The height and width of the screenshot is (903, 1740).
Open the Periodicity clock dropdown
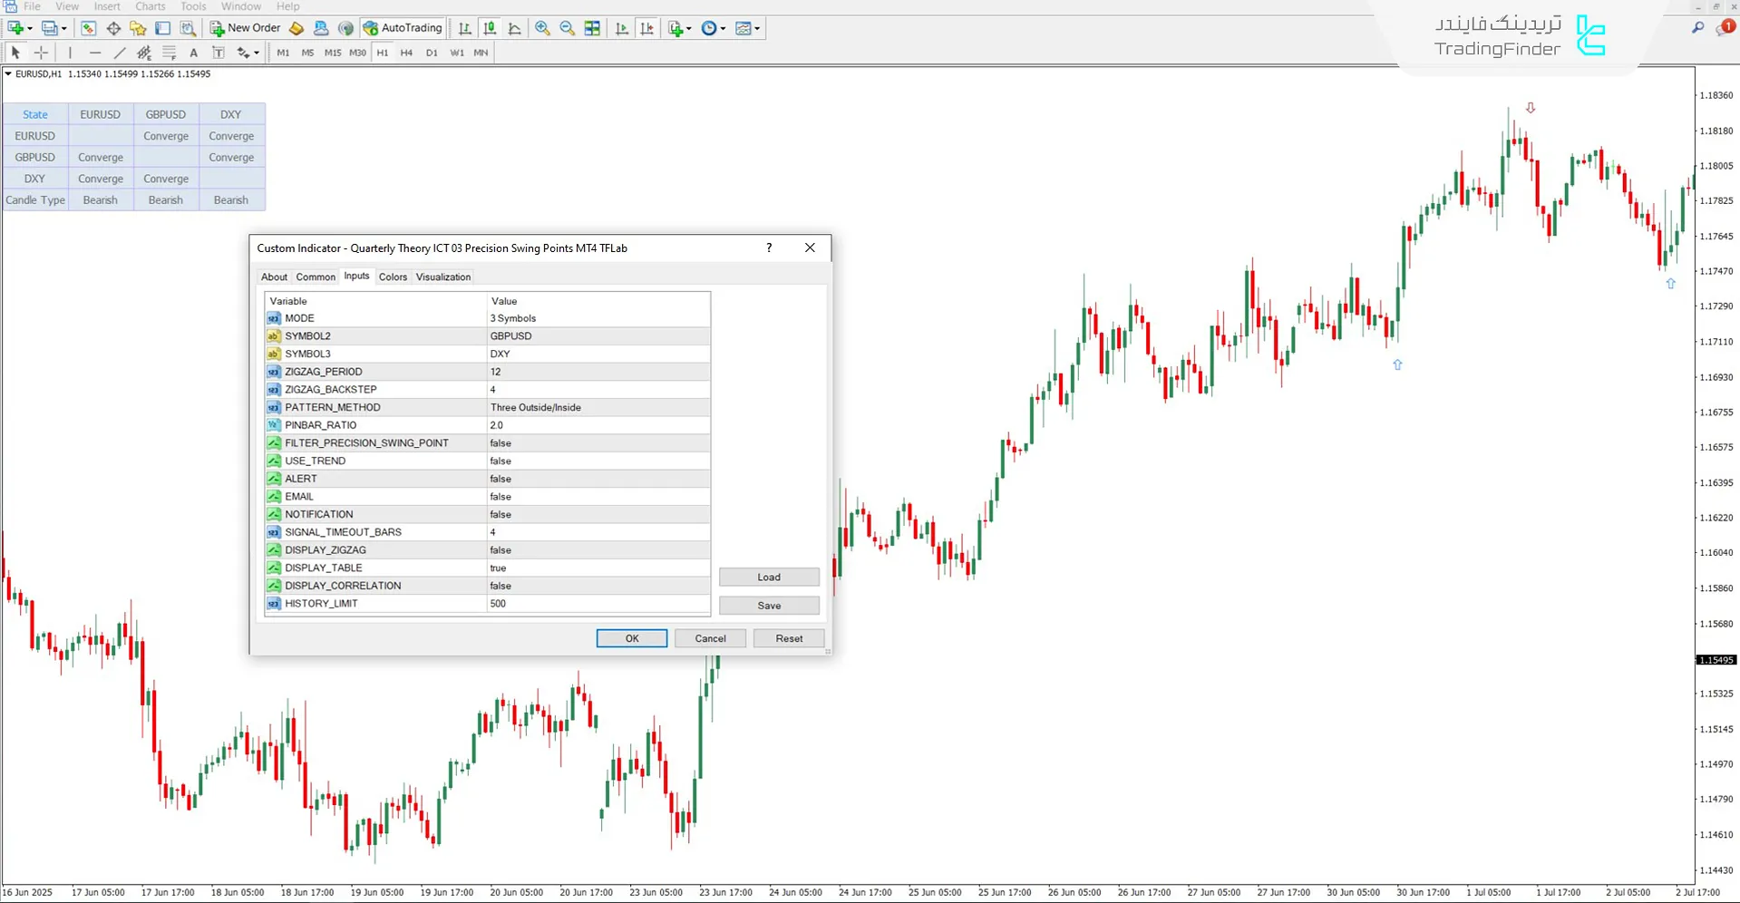pyautogui.click(x=714, y=28)
